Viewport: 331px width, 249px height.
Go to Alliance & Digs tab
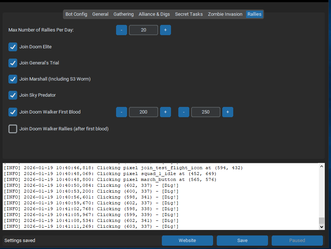click(x=154, y=14)
